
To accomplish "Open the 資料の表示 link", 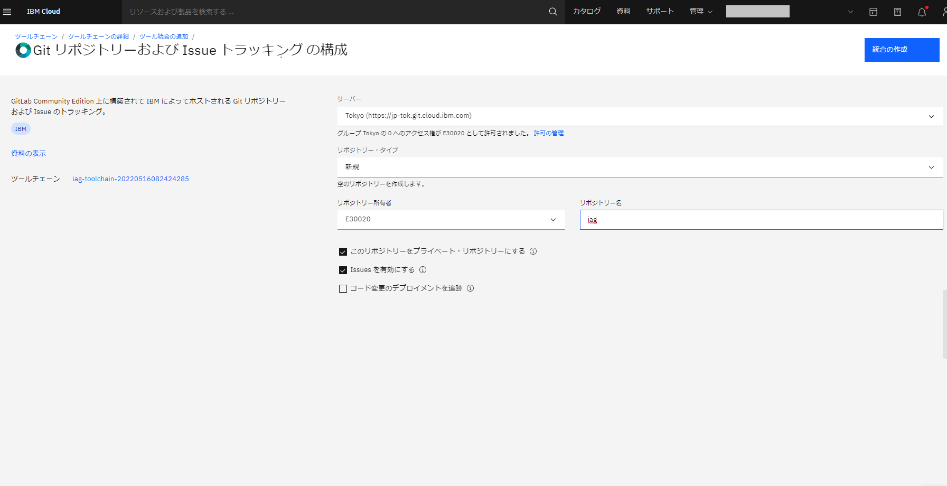I will pos(29,153).
